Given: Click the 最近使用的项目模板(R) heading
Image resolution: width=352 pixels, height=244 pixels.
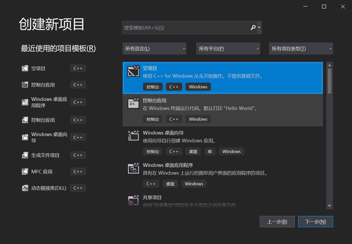Looking at the screenshot, I should point(58,48).
